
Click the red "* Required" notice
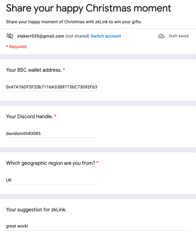pos(16,47)
